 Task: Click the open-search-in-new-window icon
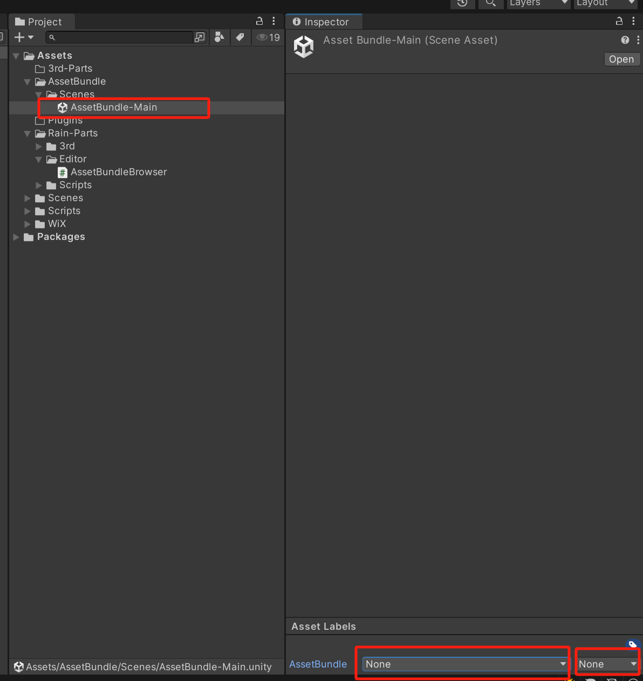coord(200,37)
